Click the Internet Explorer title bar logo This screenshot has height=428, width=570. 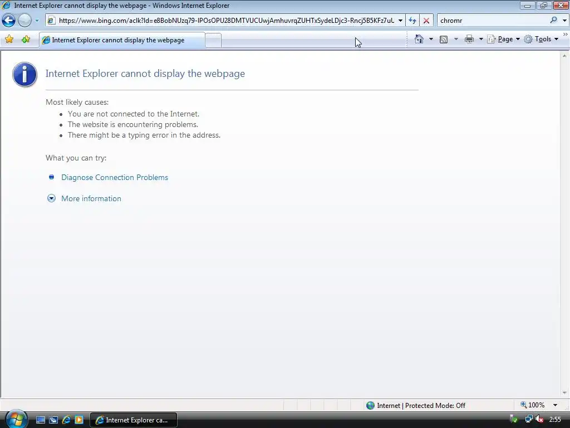pyautogui.click(x=6, y=6)
